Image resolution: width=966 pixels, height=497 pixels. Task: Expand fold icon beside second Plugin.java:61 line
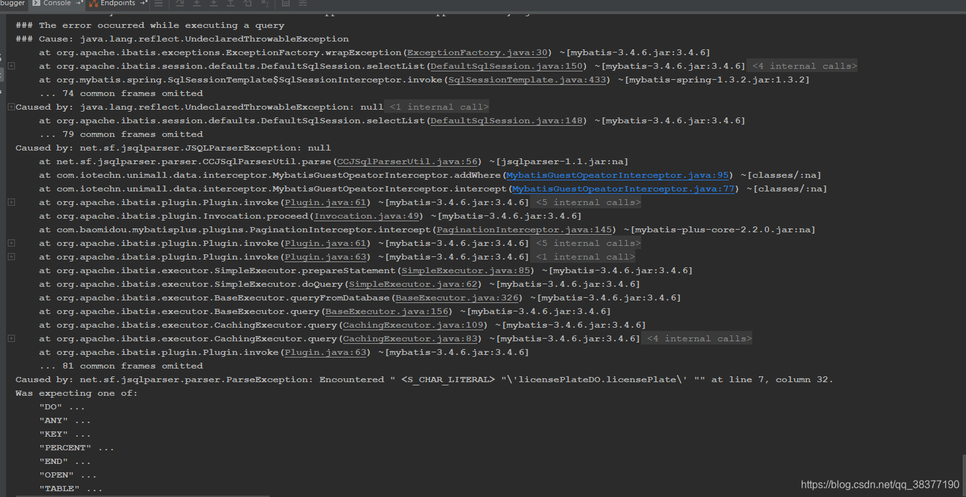tap(11, 243)
